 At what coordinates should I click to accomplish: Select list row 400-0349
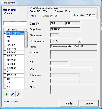[15, 75]
